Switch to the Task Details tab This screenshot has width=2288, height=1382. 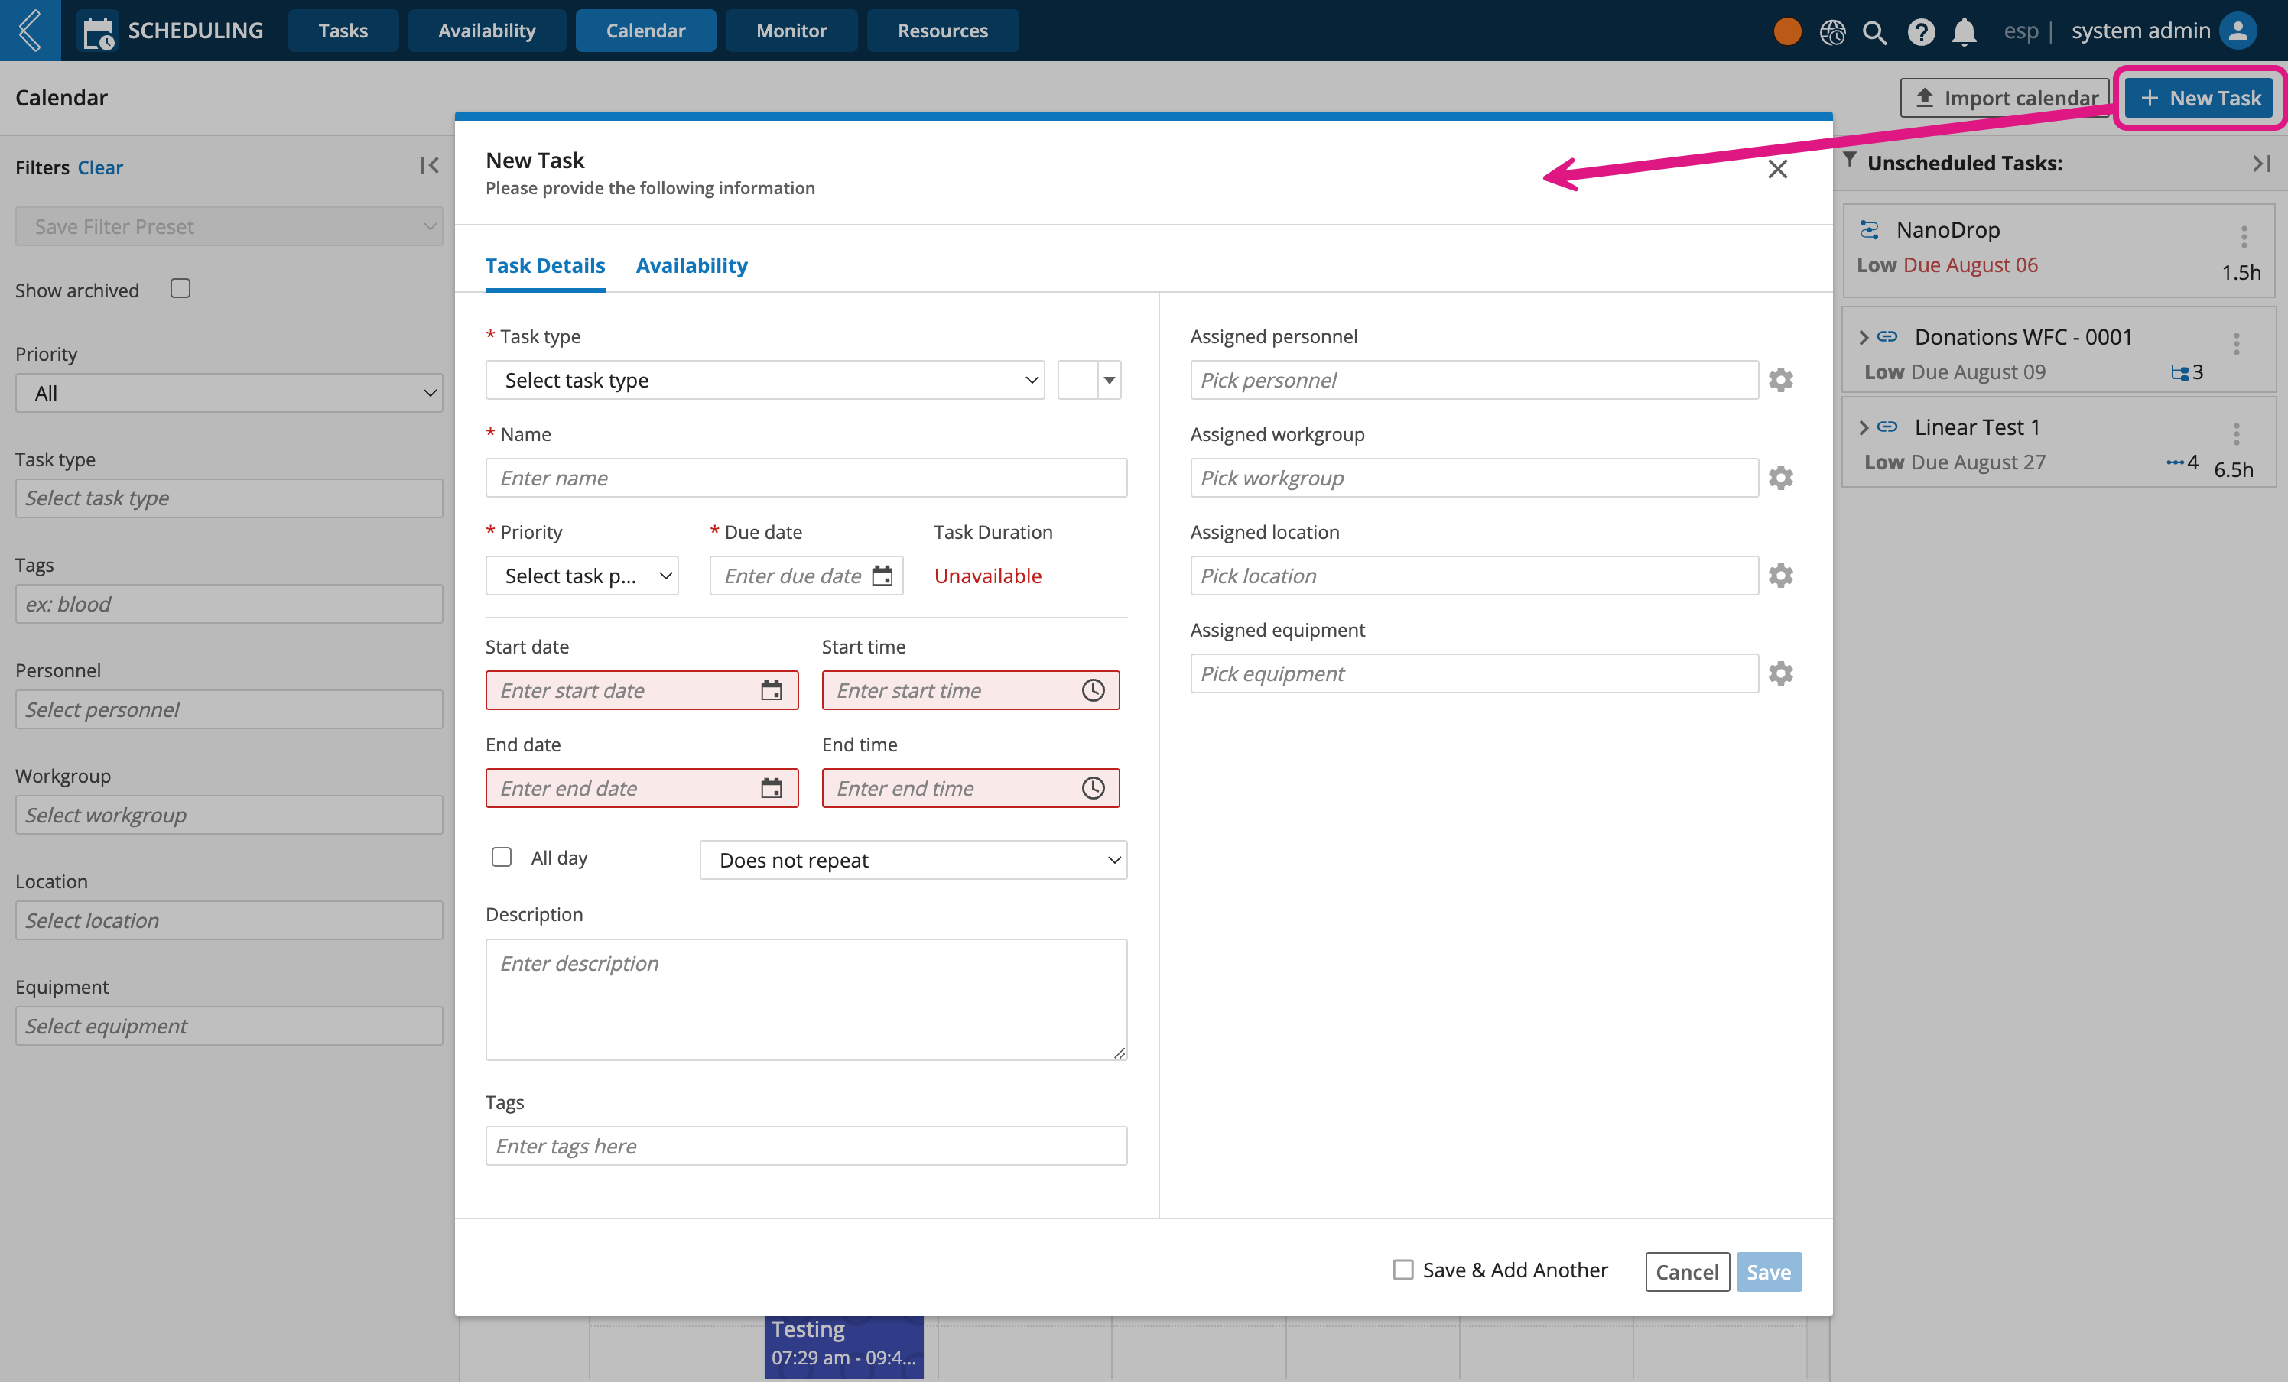click(x=546, y=264)
